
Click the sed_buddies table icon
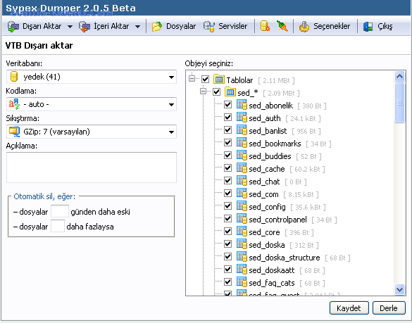(x=242, y=156)
